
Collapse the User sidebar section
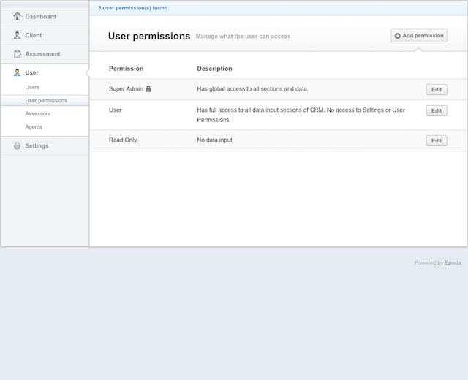[45, 72]
